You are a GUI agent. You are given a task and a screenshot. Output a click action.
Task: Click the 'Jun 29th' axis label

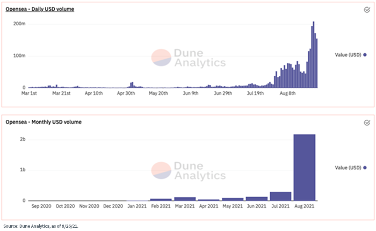pyautogui.click(x=223, y=93)
